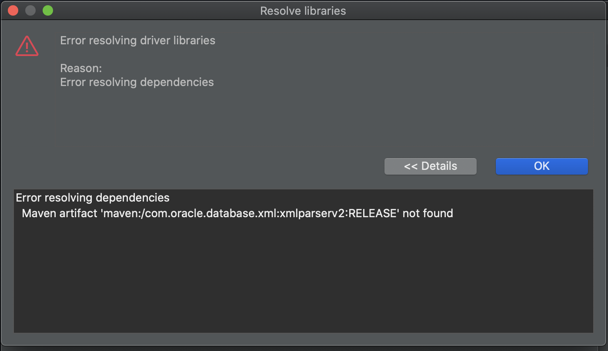This screenshot has width=608, height=351.
Task: Click the Resolve libraries title bar text
Action: pos(303,10)
